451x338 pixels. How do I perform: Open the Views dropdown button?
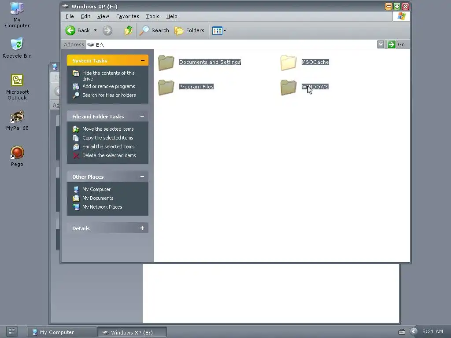click(x=219, y=30)
